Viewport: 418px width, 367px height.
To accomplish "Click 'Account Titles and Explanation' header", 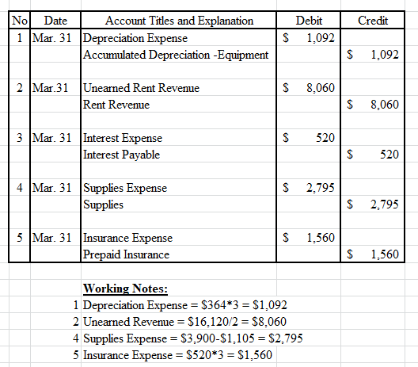I will coord(179,21).
